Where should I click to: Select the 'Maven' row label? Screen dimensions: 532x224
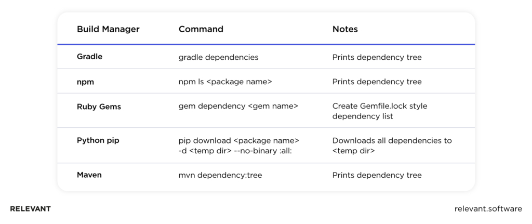click(x=89, y=175)
